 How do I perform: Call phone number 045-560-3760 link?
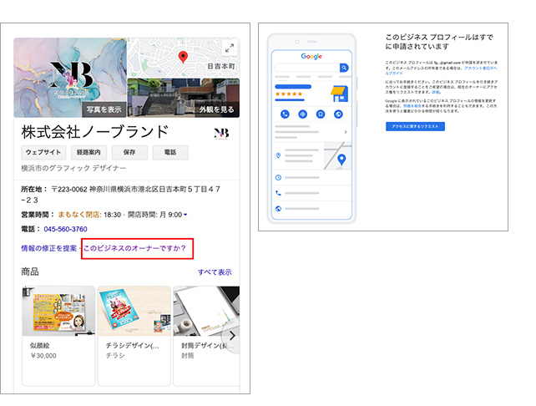click(66, 229)
